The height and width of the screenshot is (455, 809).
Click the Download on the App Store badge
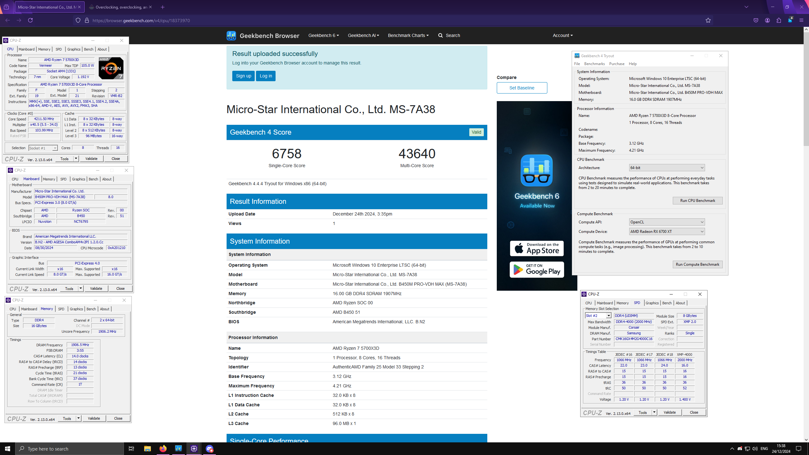pos(537,248)
